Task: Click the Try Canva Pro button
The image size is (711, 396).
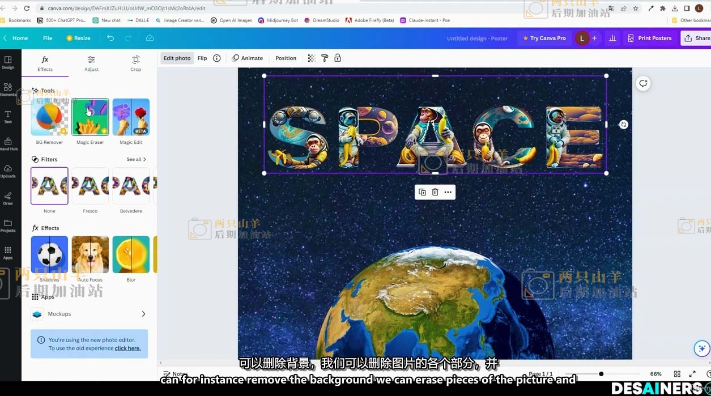Action: point(544,38)
